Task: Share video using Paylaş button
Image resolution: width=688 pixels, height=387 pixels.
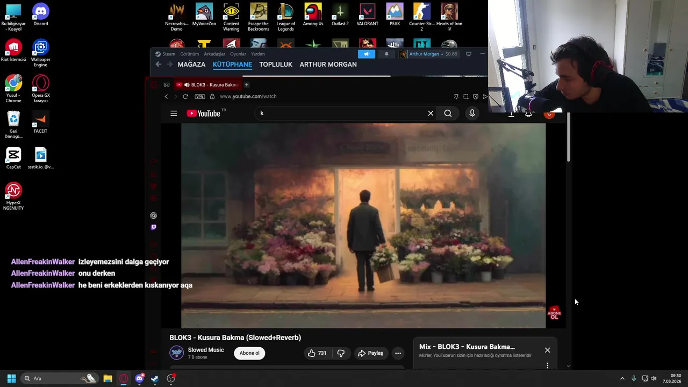Action: (x=370, y=353)
